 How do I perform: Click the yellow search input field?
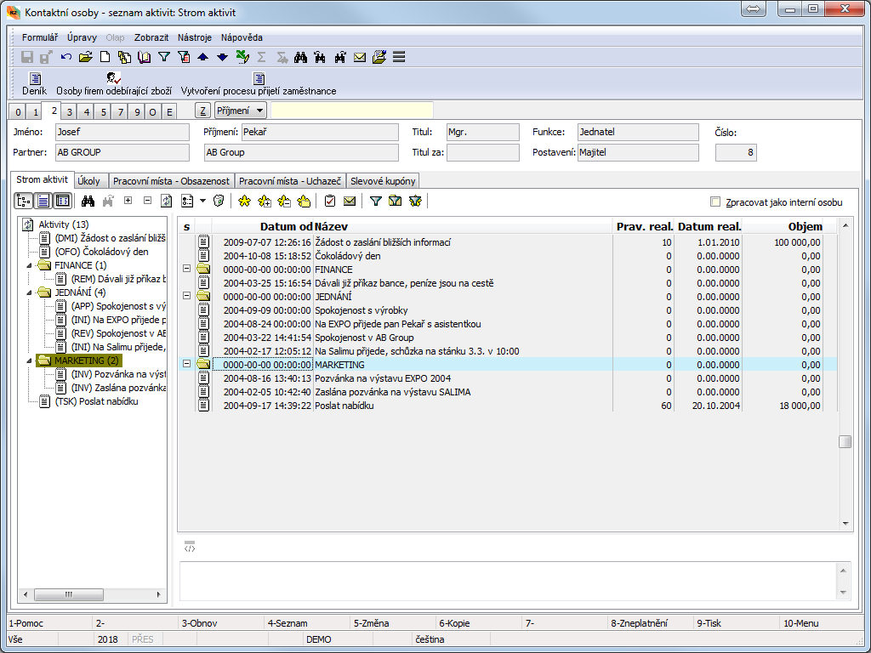click(x=351, y=111)
